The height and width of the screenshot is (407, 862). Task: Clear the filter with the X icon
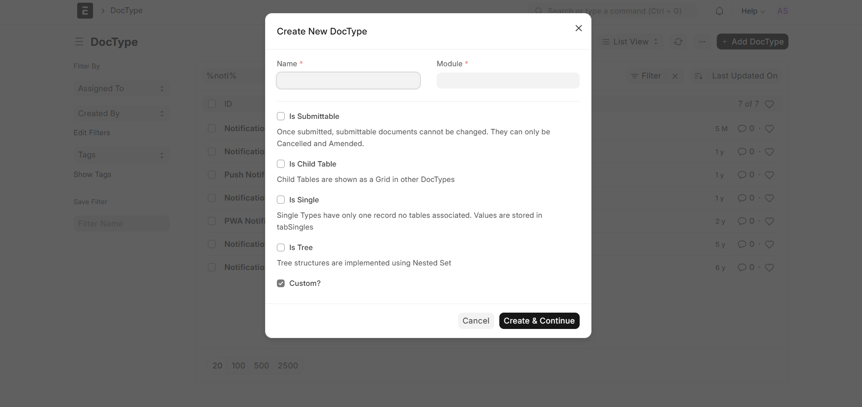[675, 76]
